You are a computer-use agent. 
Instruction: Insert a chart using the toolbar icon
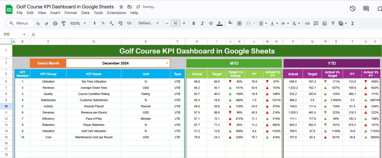click(x=324, y=23)
